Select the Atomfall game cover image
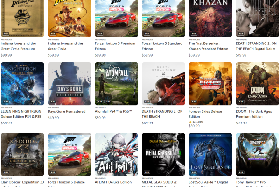The height and width of the screenshot is (187, 280). (116, 84)
